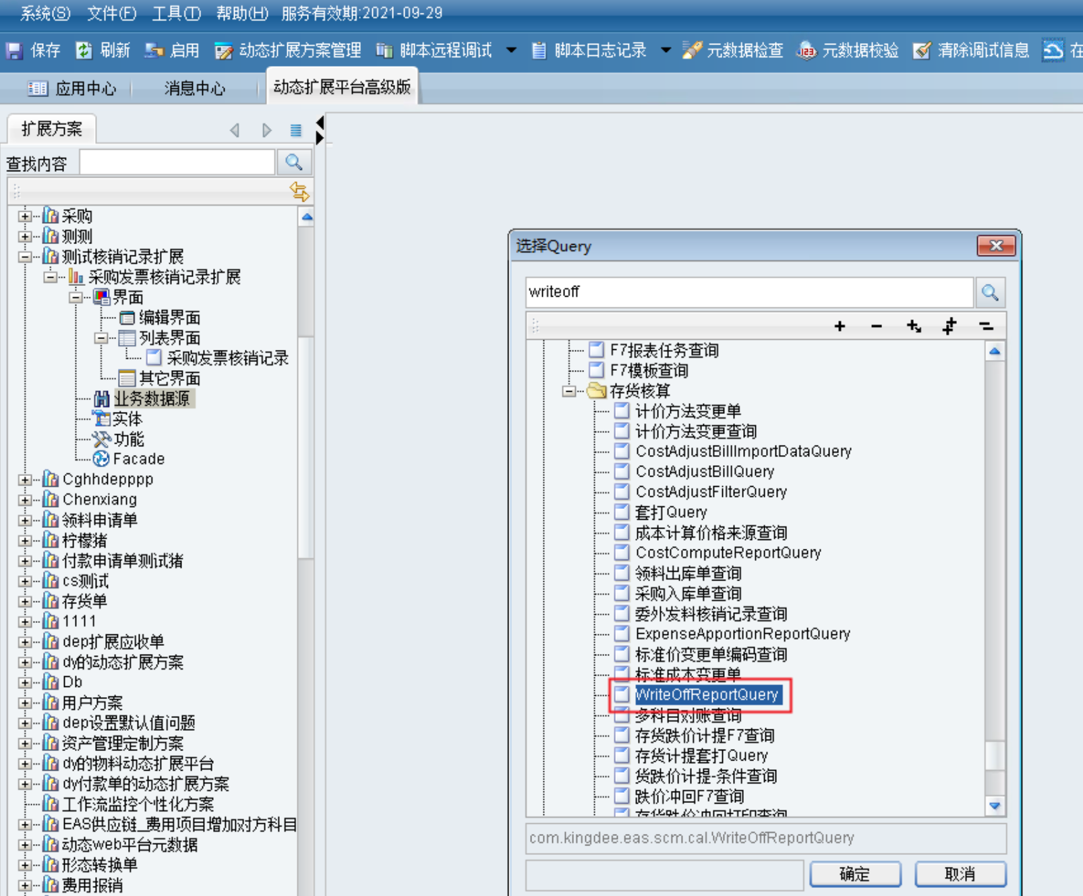Click the 确定 button
The height and width of the screenshot is (896, 1083).
point(855,874)
